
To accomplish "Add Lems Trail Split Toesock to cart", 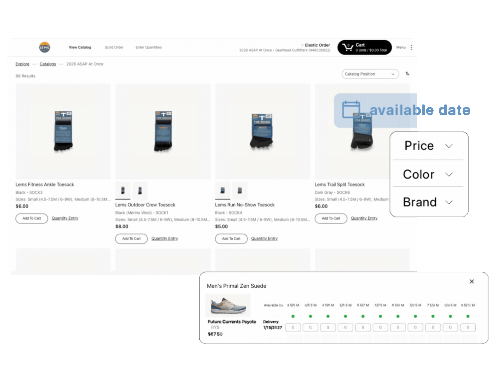I will click(331, 219).
